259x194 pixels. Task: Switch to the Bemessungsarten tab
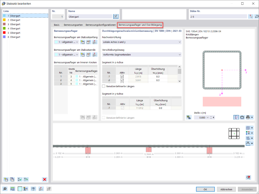pos(73,25)
